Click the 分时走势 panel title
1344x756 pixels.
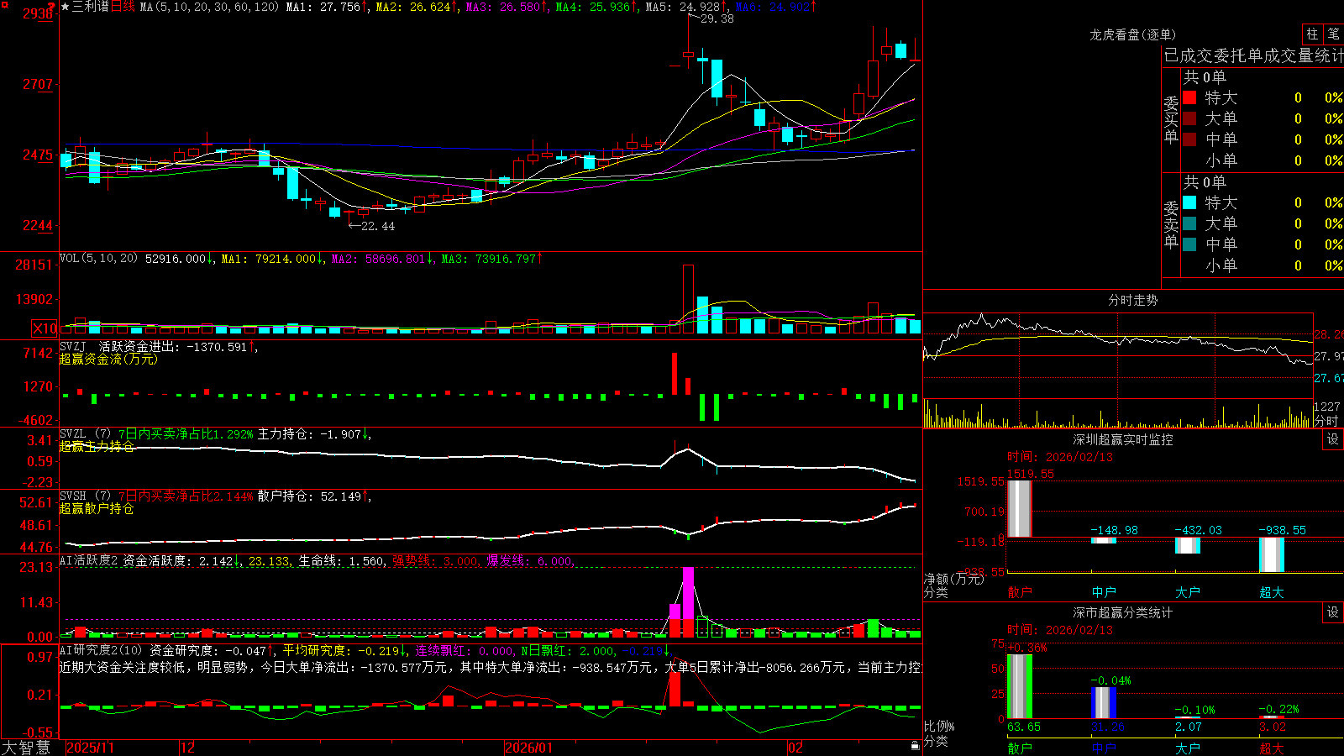pyautogui.click(x=1132, y=300)
